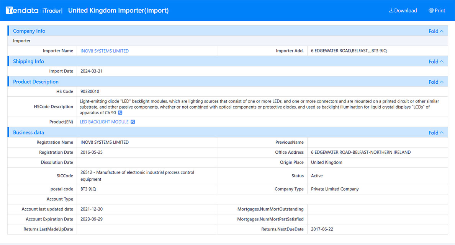
Task: Click the SICCode 26512 description text
Action: point(137,176)
